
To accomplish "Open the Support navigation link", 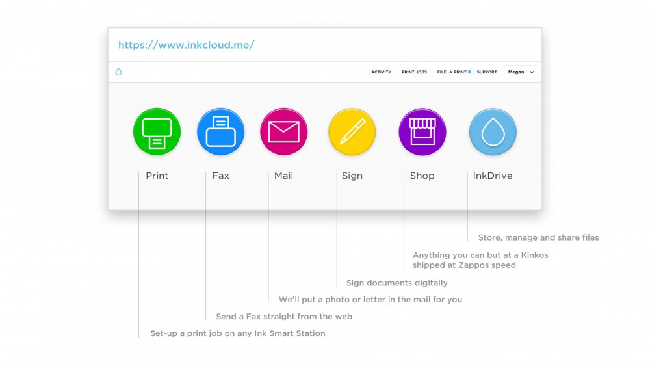I will [487, 72].
